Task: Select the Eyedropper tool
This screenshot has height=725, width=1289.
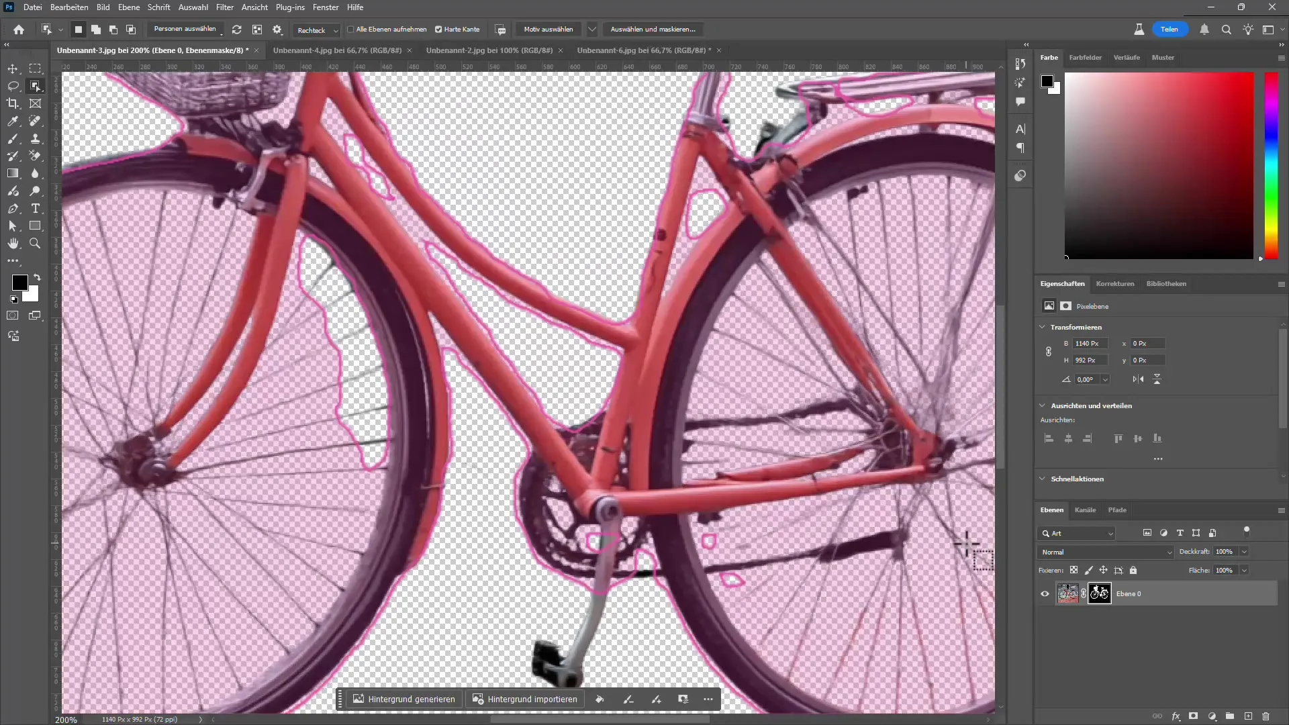Action: click(13, 121)
